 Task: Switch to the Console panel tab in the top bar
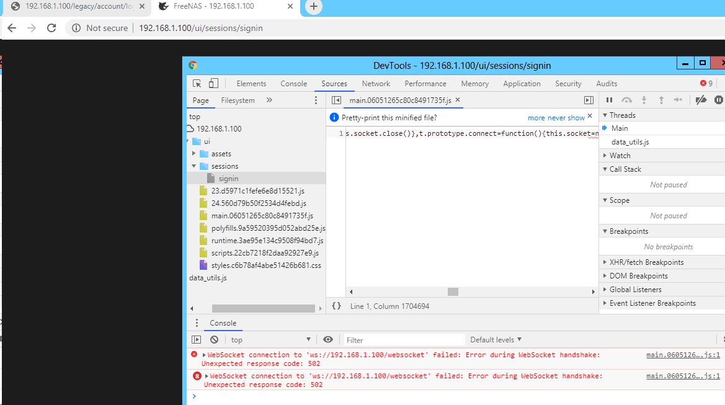pyautogui.click(x=293, y=84)
